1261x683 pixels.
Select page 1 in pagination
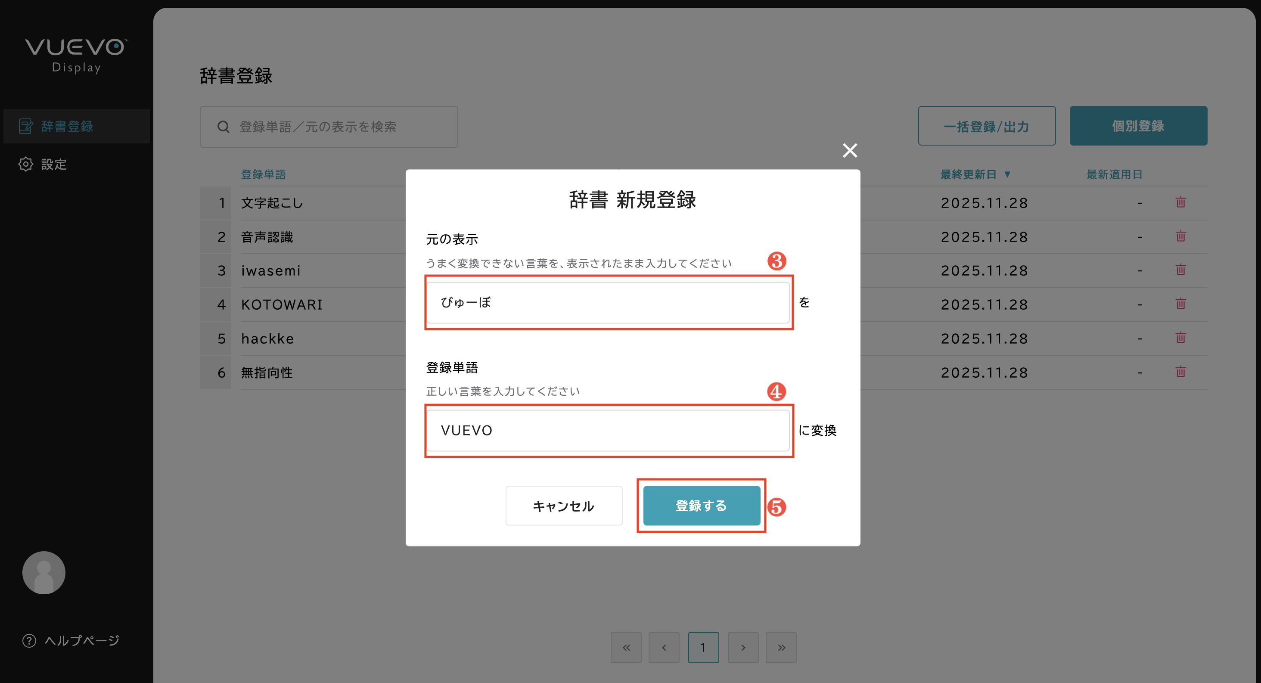[703, 647]
